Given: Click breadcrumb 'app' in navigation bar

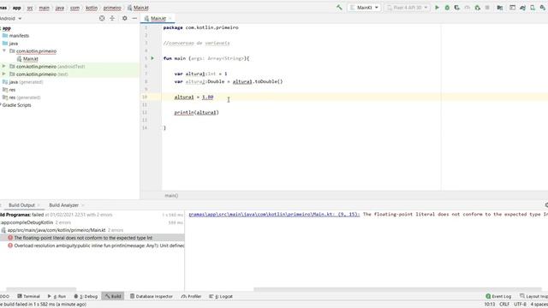Looking at the screenshot, I should point(17,8).
